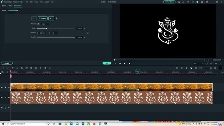Switch to the Color tab
Screen dimensions: 224x126
click(10, 6)
